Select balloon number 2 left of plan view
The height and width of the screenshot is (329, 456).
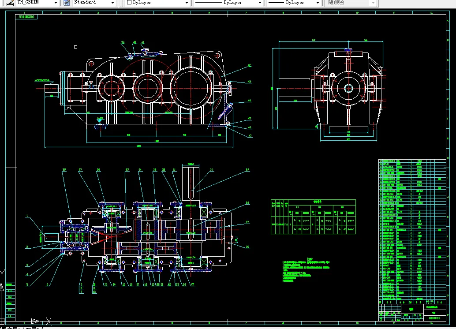point(27,247)
